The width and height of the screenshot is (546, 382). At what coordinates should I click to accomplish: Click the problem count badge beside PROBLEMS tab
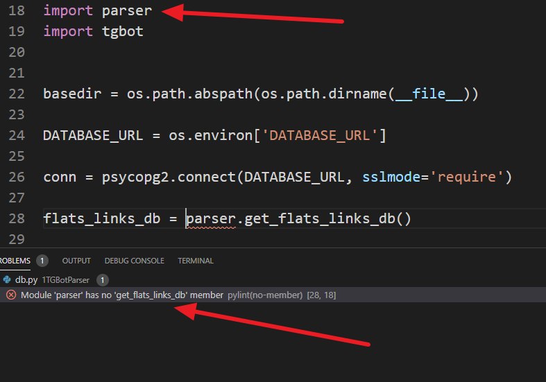[42, 261]
